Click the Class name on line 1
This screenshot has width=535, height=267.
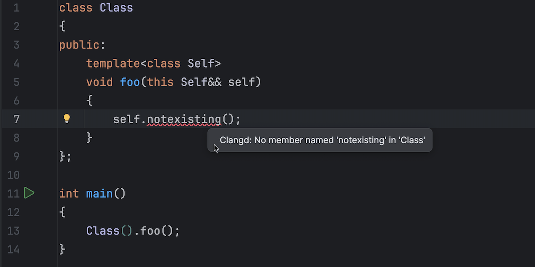pyautogui.click(x=116, y=8)
